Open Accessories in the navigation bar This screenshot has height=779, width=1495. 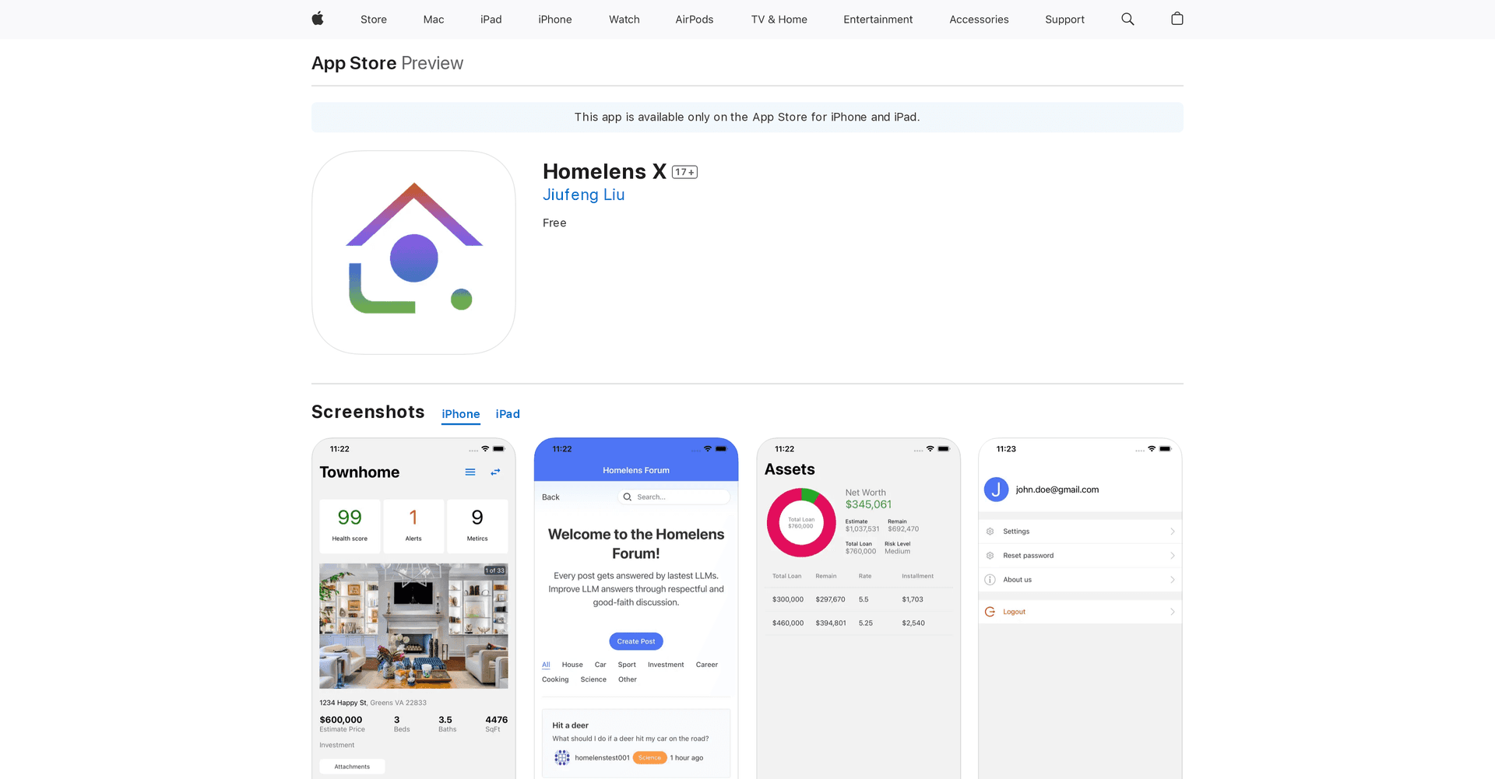point(979,19)
